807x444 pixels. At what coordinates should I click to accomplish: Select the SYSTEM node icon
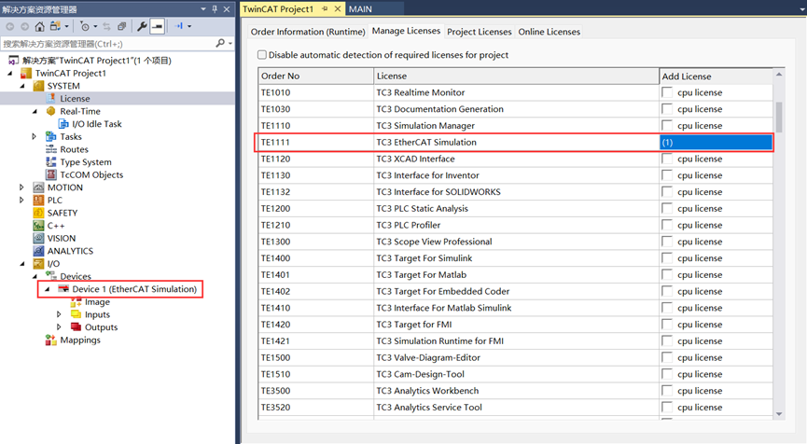click(x=38, y=86)
